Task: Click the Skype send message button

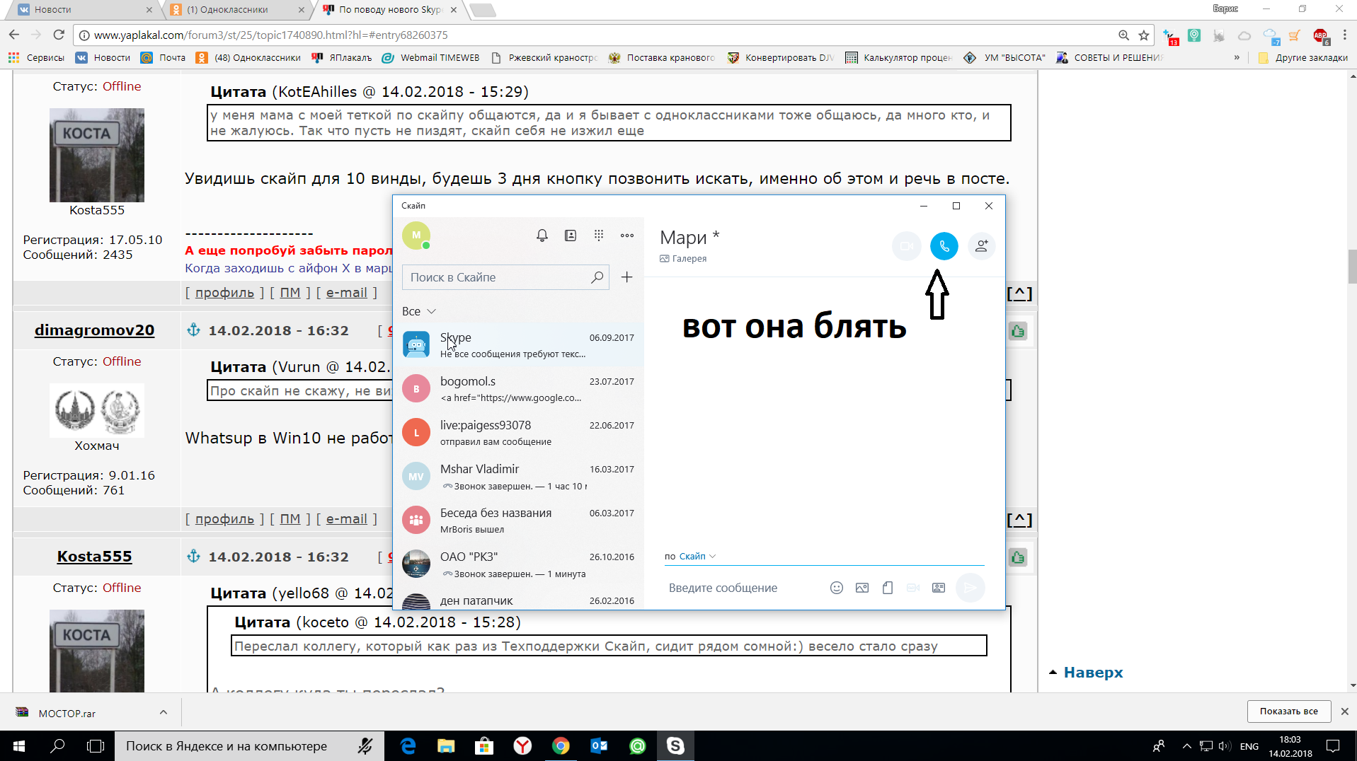Action: 970,588
